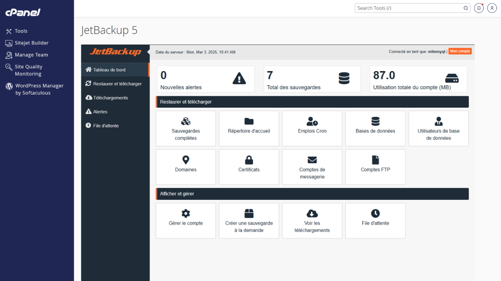This screenshot has width=501, height=281.
Task: Open the Certificats label
Action: 249,170
